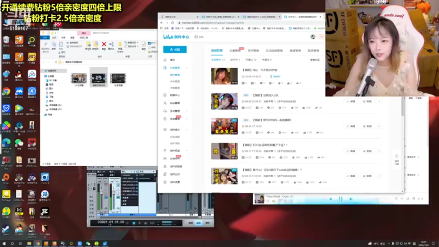Click the blue upload button in bilibili creator center
Image resolution: width=439 pixels, height=247 pixels.
(x=175, y=49)
